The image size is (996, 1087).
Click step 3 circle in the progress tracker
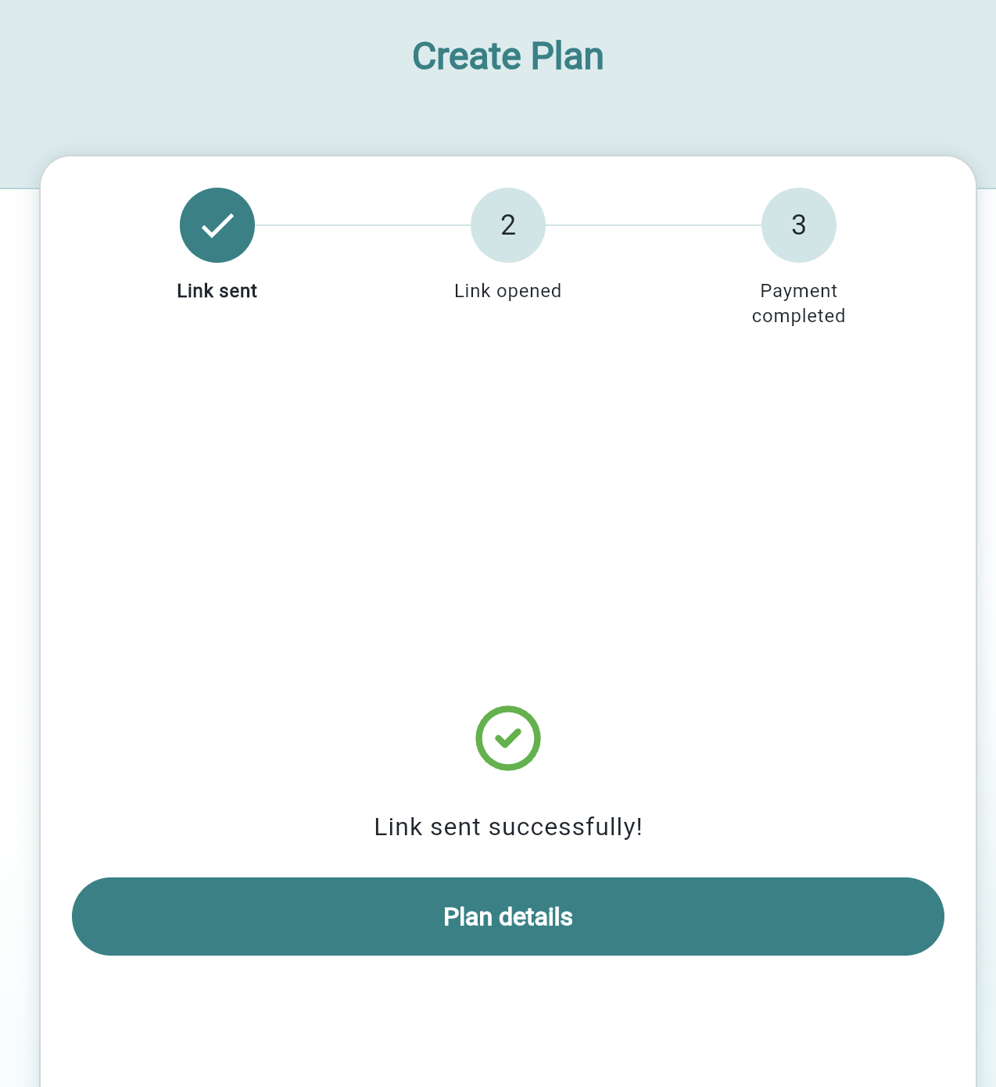click(798, 225)
